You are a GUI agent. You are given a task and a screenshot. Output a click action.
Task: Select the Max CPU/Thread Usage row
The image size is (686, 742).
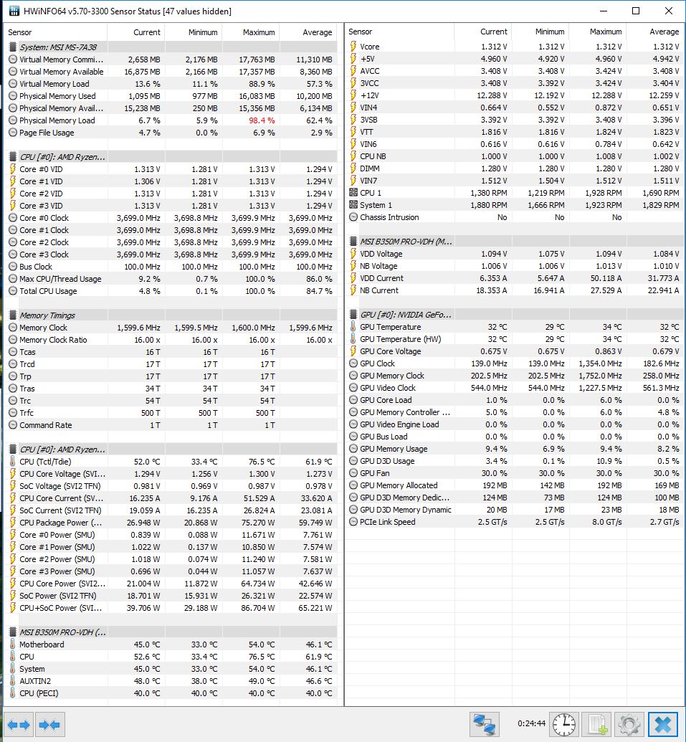coord(172,279)
